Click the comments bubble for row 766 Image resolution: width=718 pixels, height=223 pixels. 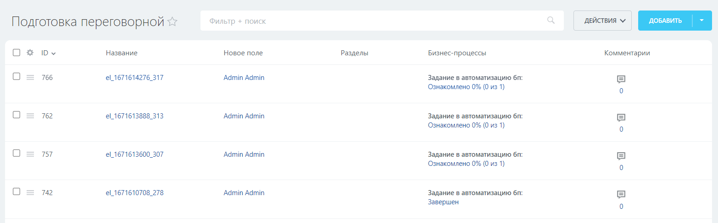[x=621, y=80]
